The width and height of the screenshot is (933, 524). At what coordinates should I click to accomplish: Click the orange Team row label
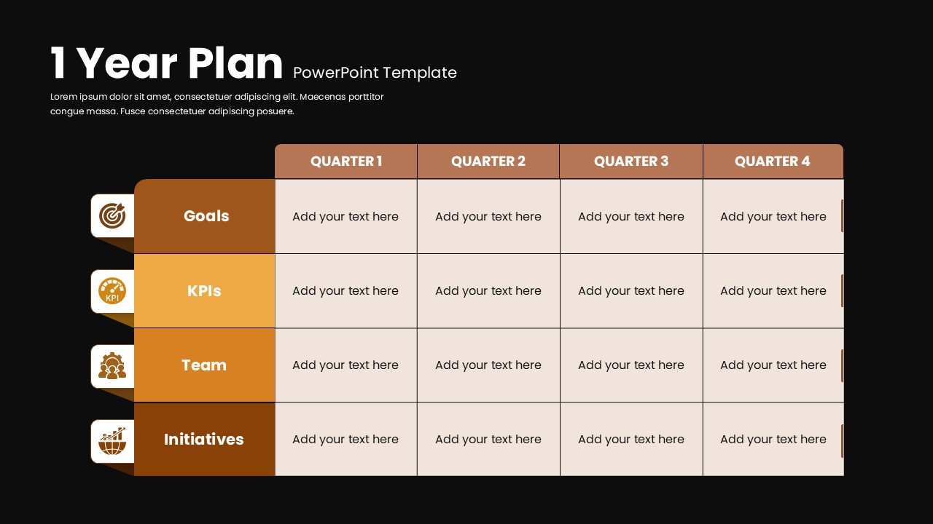coord(204,365)
